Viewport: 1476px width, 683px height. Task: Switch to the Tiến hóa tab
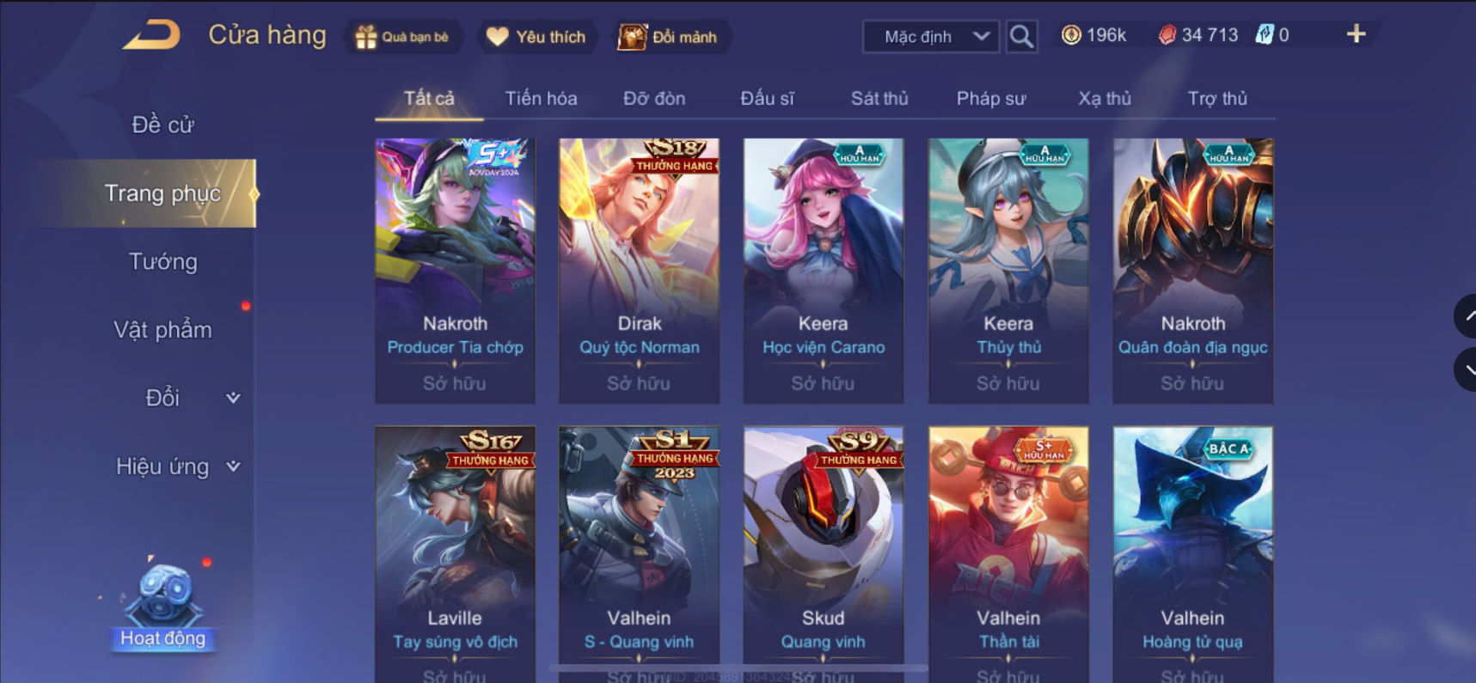[x=541, y=98]
